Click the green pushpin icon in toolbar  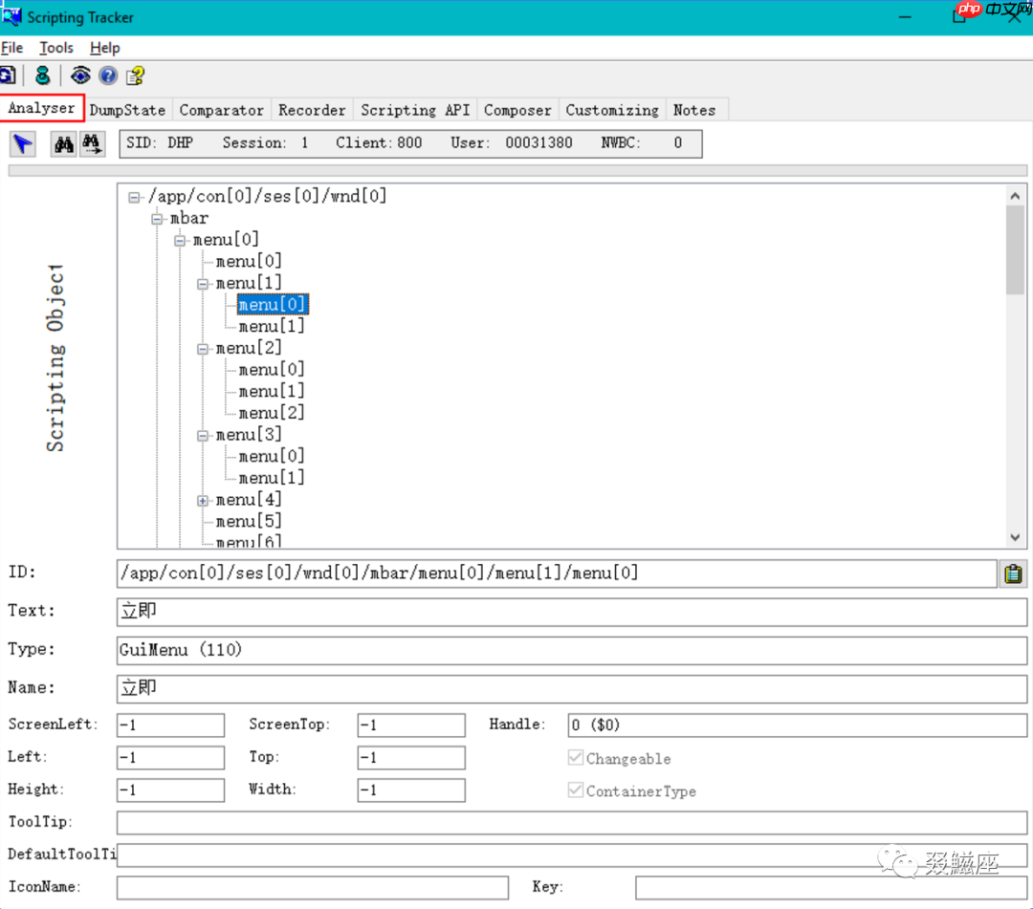tap(42, 76)
